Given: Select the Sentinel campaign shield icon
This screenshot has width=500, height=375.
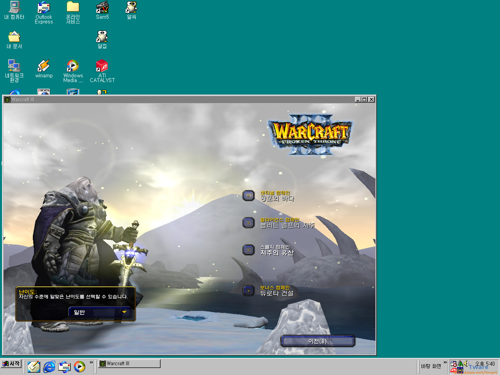Looking at the screenshot, I should pos(248,195).
